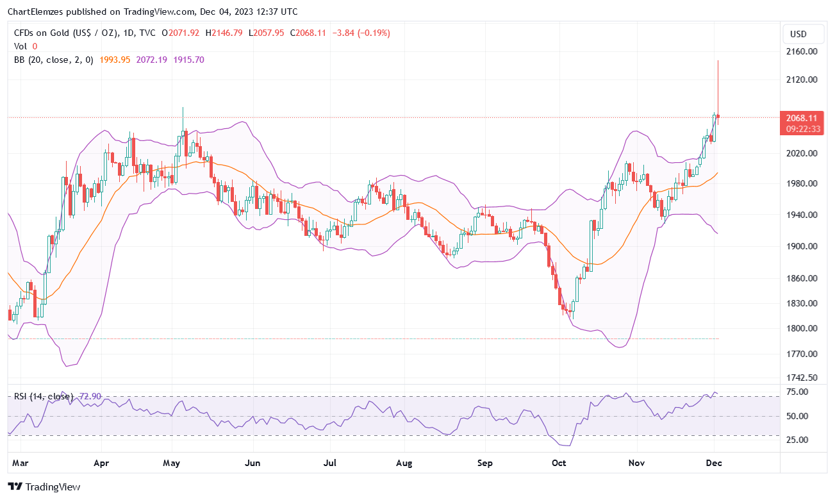Open the USD currency selector
Viewport: 835px width, 500px height.
click(798, 34)
